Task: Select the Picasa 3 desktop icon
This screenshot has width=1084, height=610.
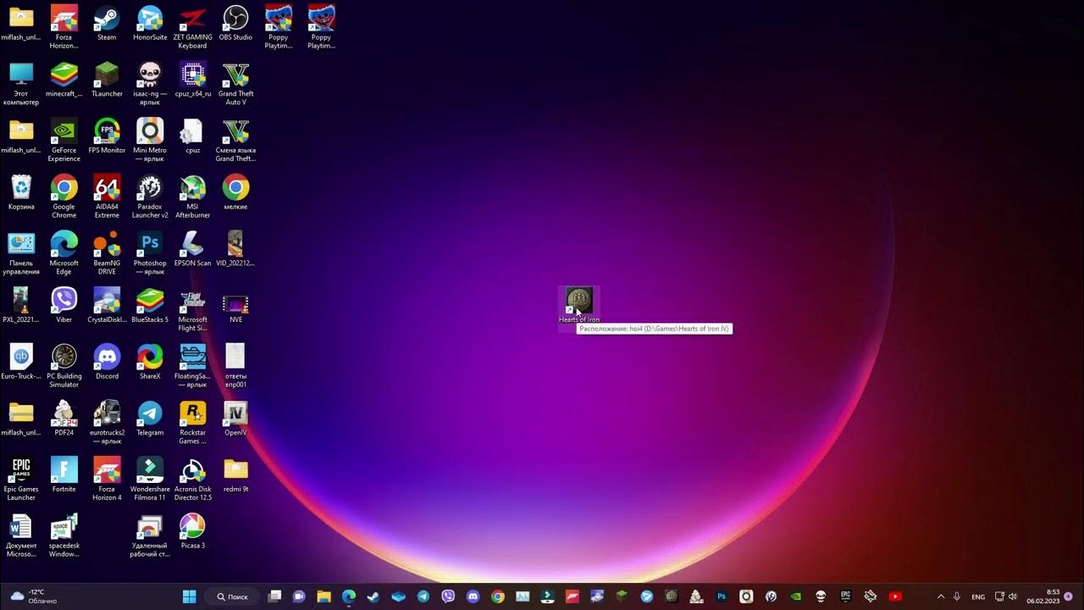Action: pos(193,531)
